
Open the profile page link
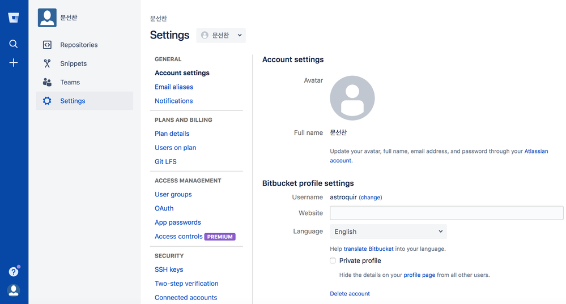(x=419, y=275)
